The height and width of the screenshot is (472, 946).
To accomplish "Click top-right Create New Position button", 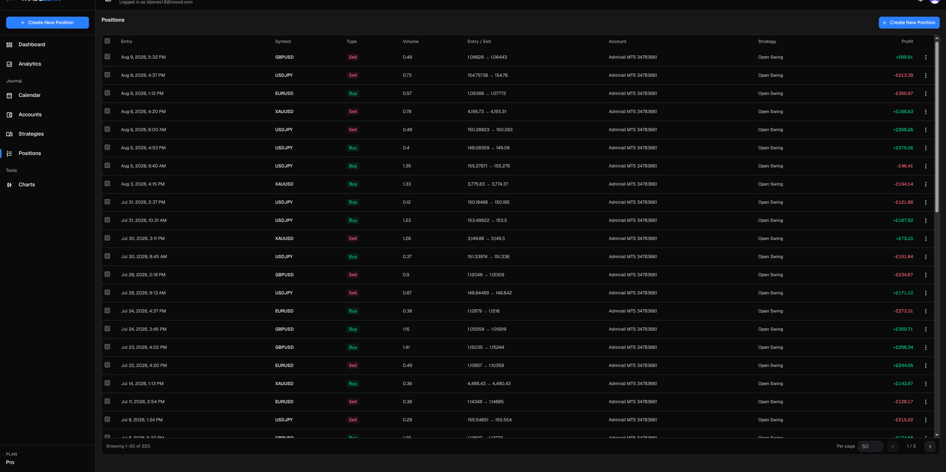I will (909, 23).
